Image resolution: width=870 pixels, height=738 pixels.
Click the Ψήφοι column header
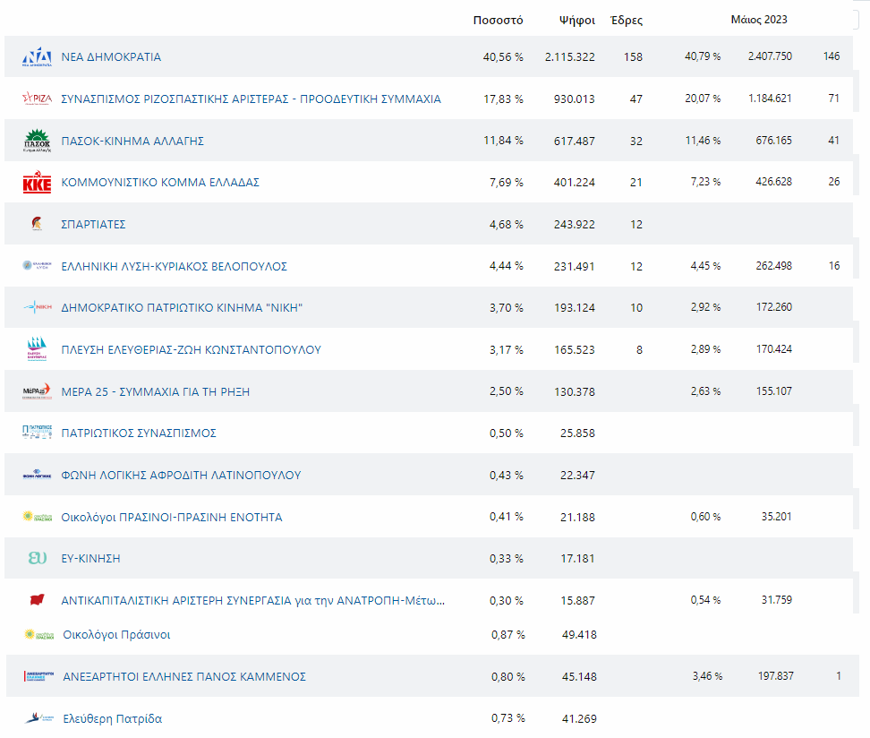[577, 21]
